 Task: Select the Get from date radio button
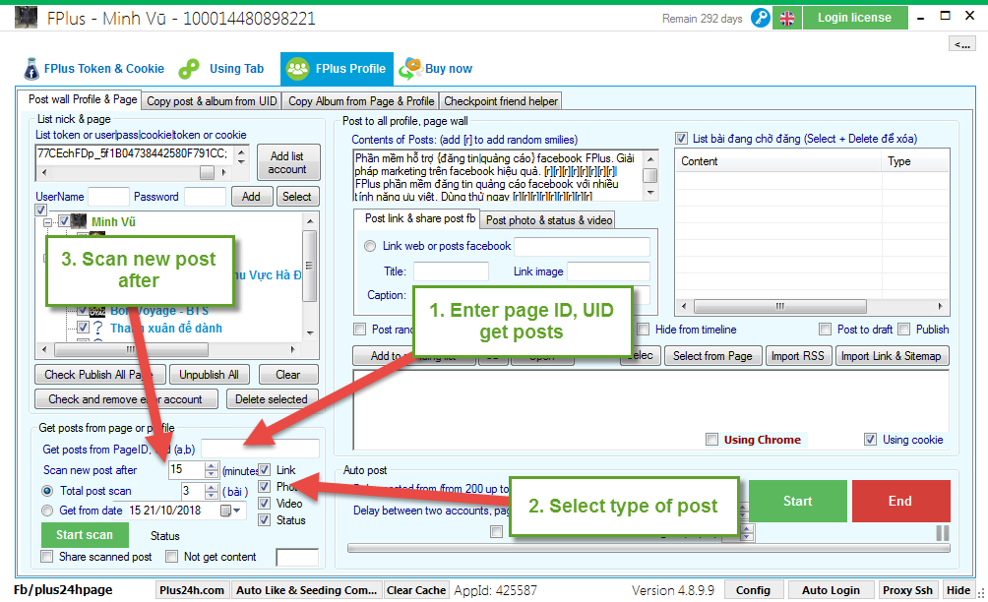47,511
